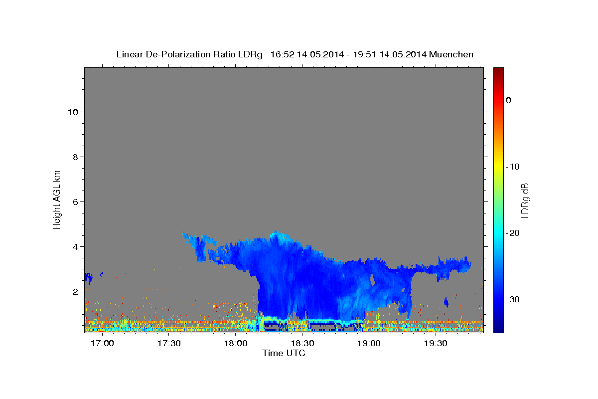598x399 pixels.
Task: Click the start time '16:52 14.05.2014' in the title
Action: tap(307, 54)
